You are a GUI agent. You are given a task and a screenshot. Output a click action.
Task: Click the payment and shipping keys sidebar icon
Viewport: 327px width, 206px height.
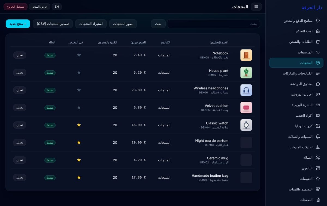[x=318, y=21]
